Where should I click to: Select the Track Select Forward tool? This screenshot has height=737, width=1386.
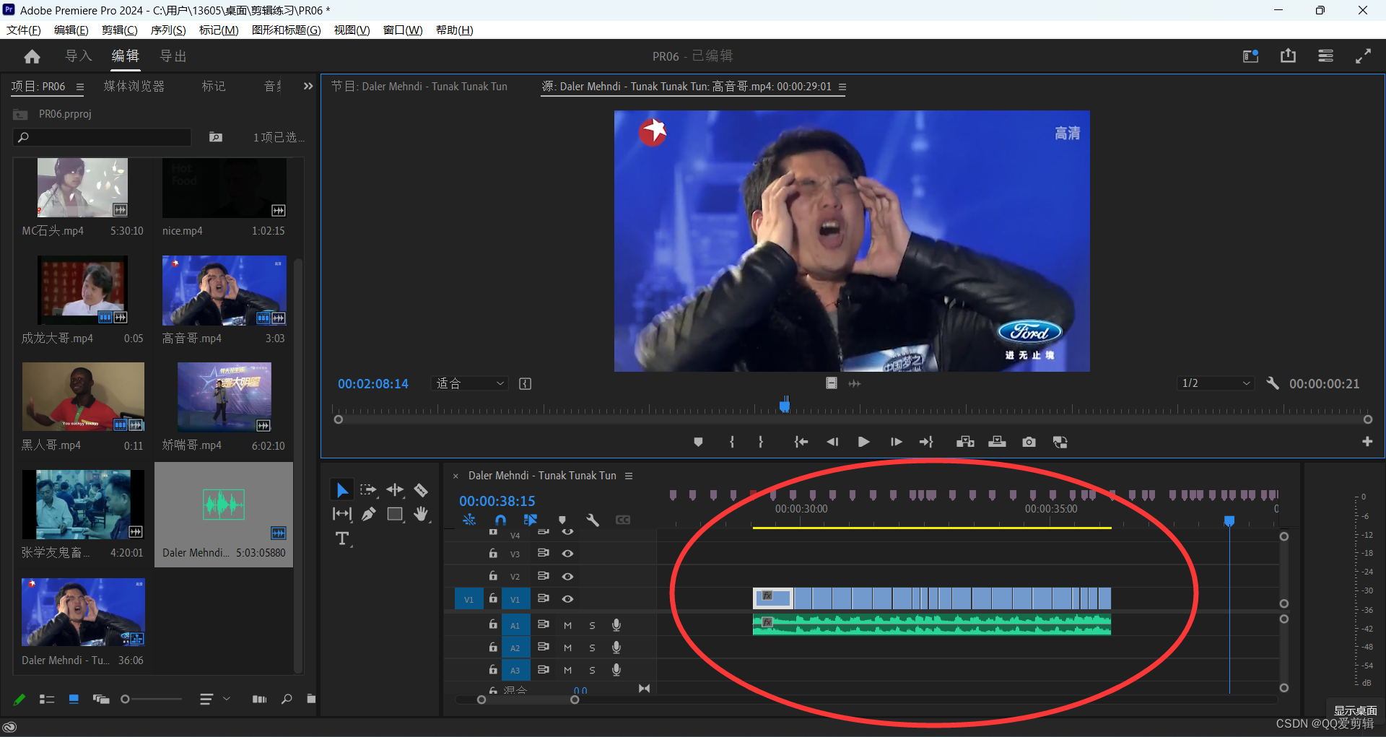369,490
